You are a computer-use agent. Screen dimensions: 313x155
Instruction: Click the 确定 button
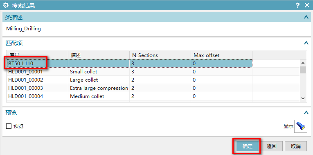(x=248, y=146)
